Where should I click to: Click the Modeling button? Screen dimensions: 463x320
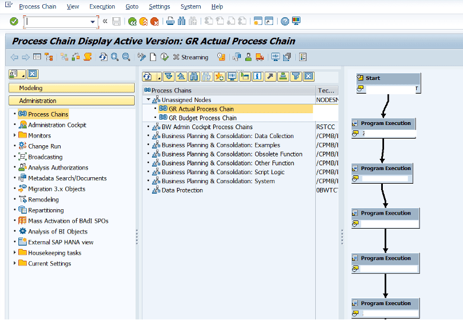click(x=72, y=88)
